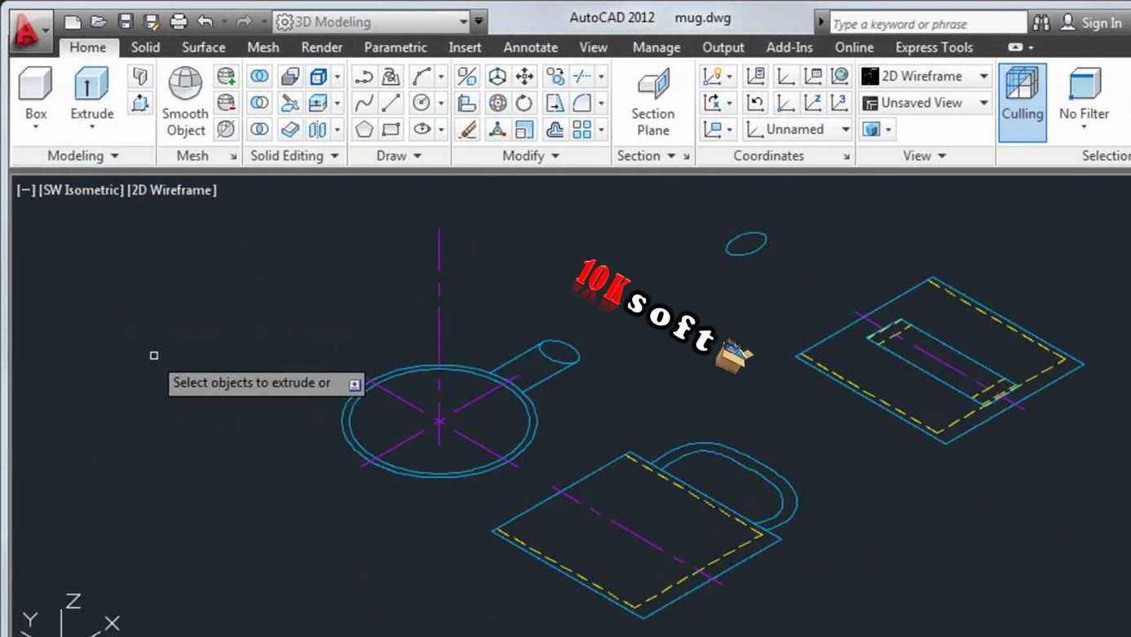Image resolution: width=1131 pixels, height=637 pixels.
Task: Click the Open file icon
Action: [x=99, y=22]
